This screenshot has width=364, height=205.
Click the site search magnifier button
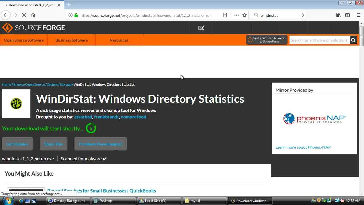tap(353, 40)
